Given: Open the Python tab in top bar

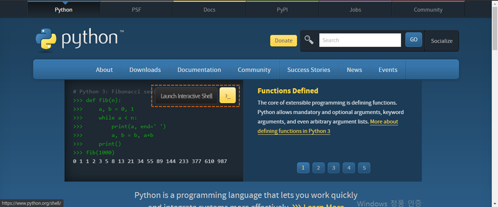Looking at the screenshot, I should tap(64, 10).
